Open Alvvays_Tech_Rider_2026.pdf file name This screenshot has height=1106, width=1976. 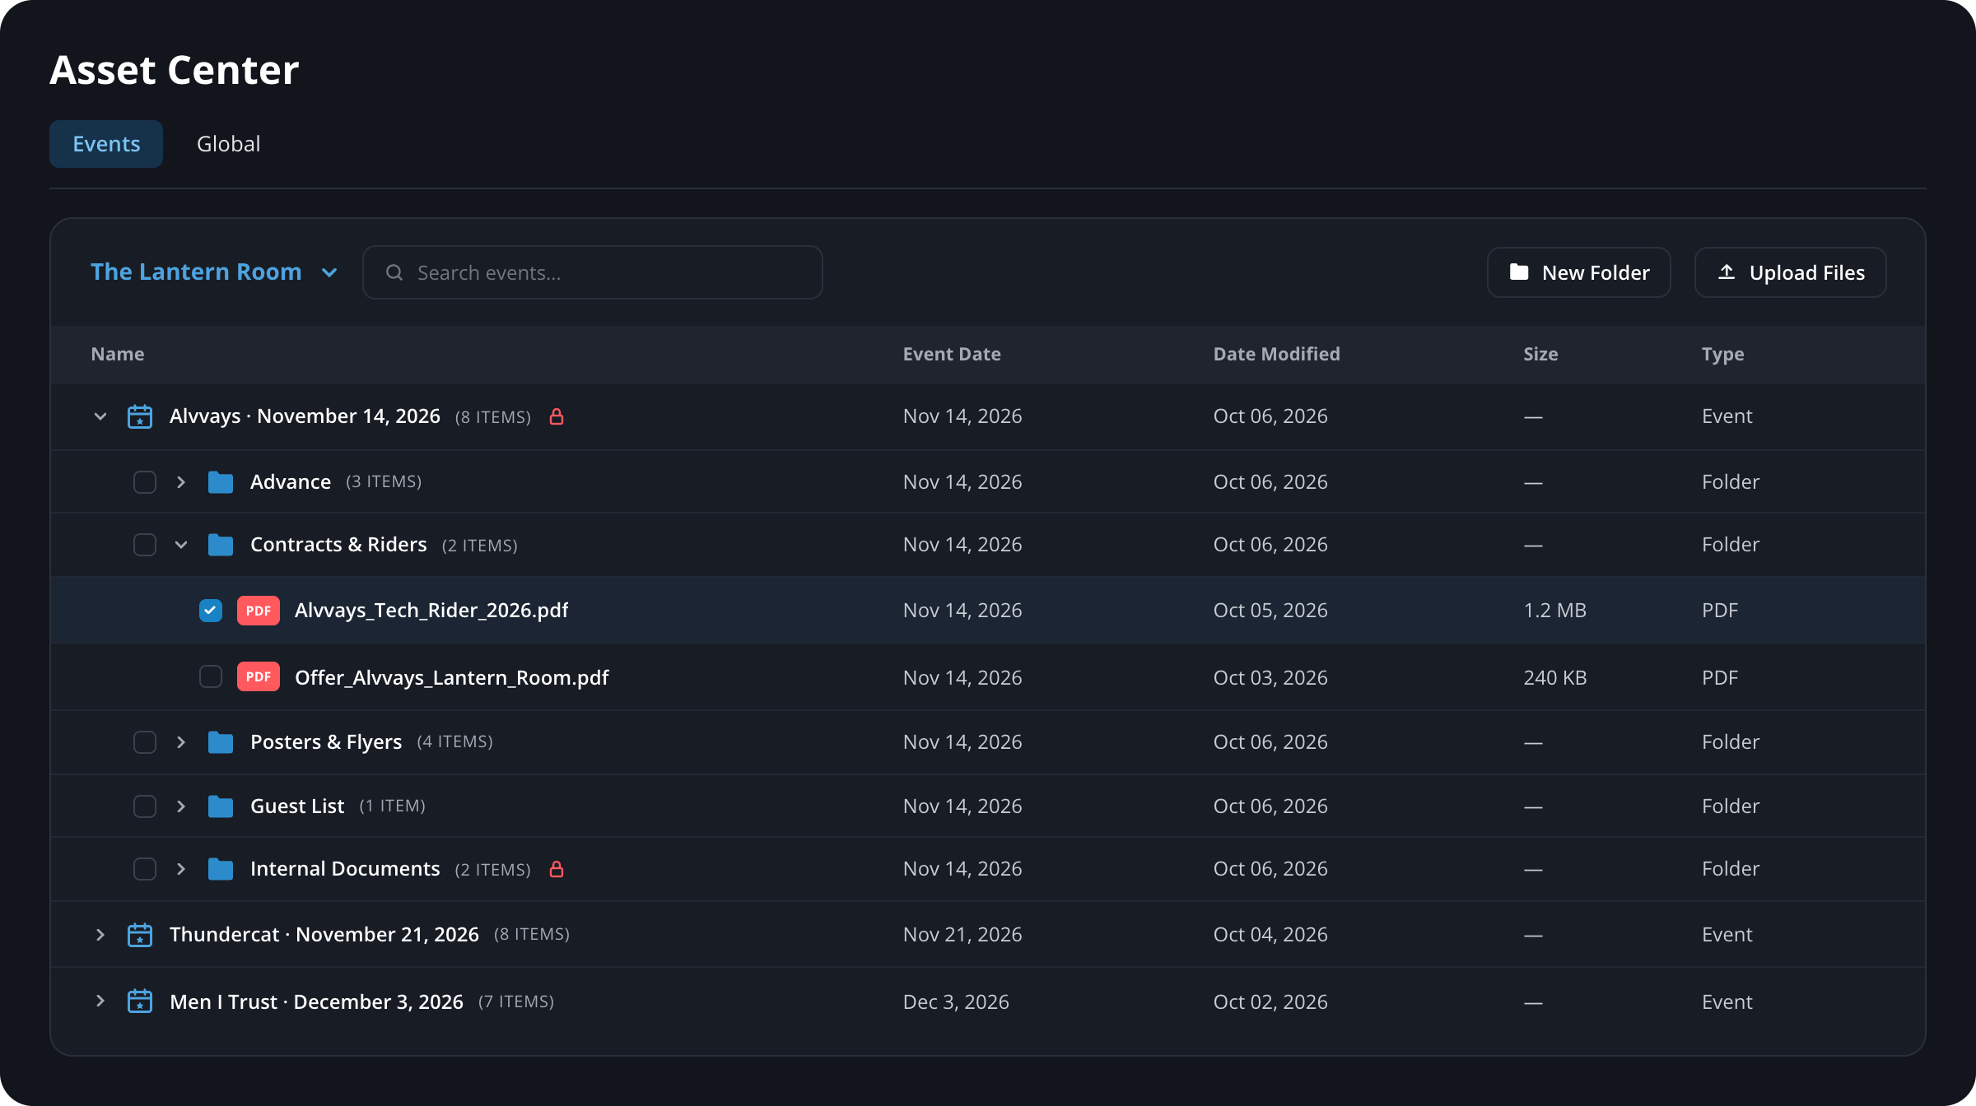tap(431, 611)
